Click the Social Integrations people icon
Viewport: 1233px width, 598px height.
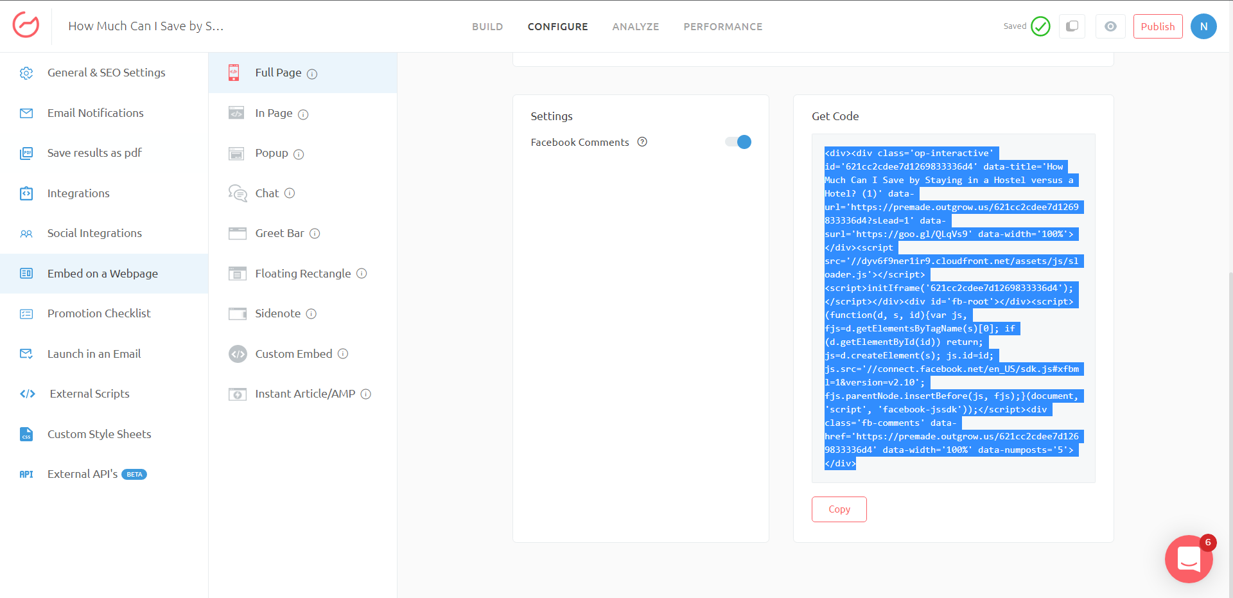(x=26, y=234)
